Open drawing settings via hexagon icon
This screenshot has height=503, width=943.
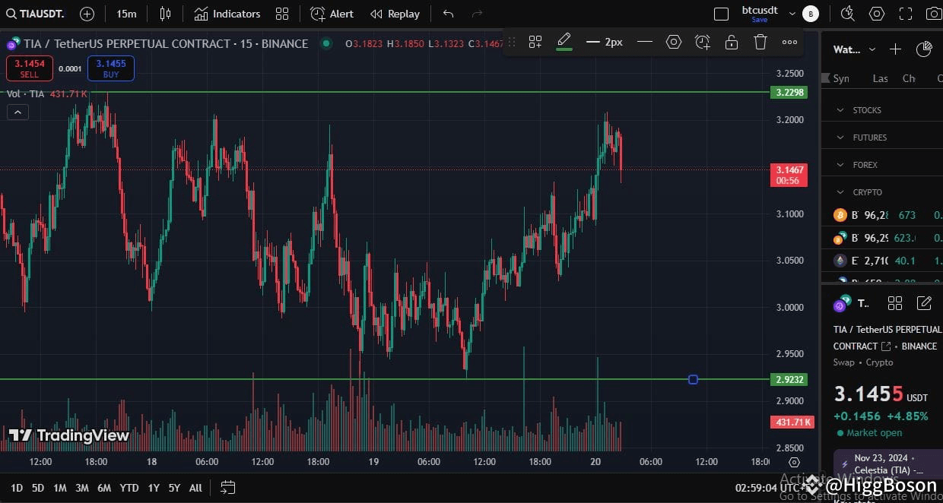click(x=673, y=42)
